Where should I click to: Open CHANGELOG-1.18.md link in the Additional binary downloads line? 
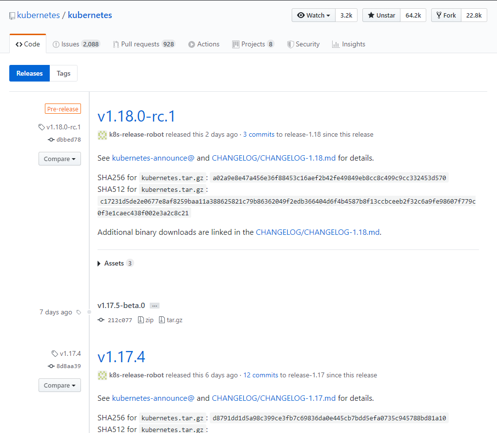click(318, 232)
